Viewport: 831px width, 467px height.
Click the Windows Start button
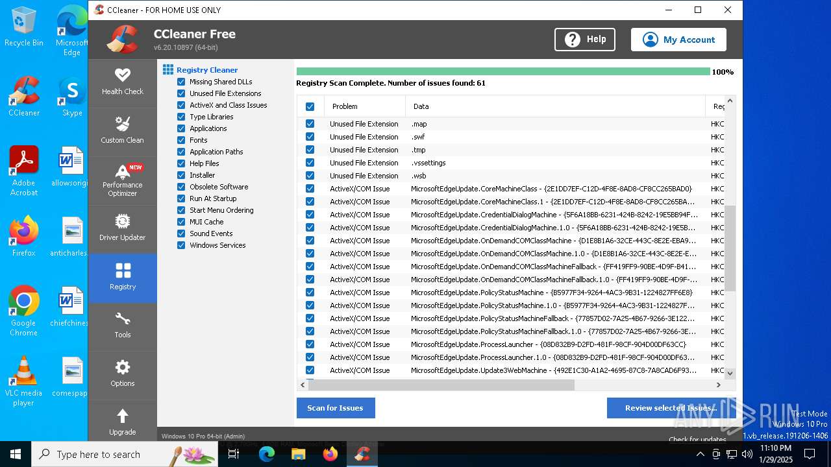[16, 454]
